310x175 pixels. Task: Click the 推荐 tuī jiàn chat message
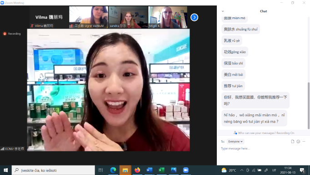point(233,86)
